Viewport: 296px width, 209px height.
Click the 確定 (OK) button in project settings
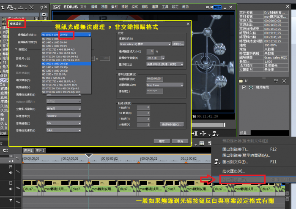162,141
